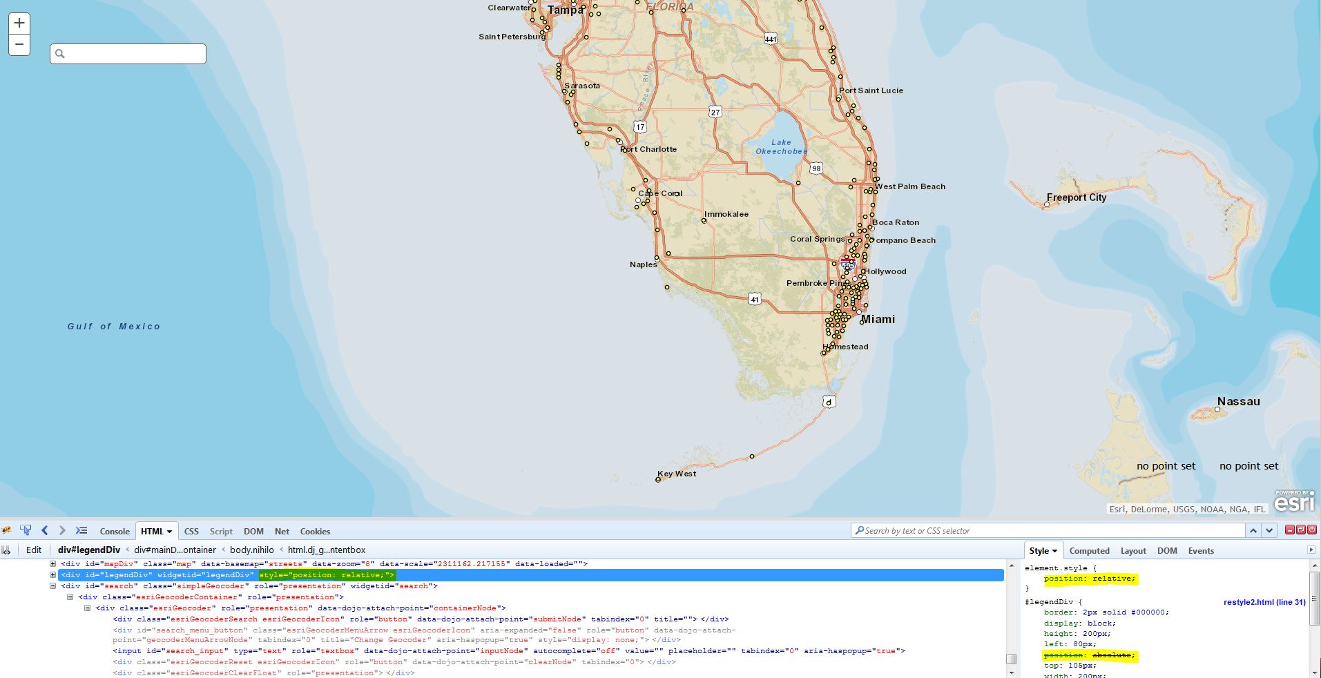Screen dimensions: 1321x678
Task: Open the Firebug bug icon menu
Action: tap(7, 531)
